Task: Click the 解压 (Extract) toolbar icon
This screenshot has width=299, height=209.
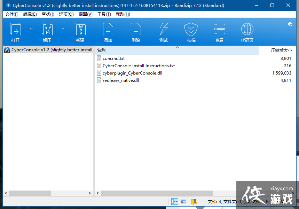Action: tap(47, 30)
